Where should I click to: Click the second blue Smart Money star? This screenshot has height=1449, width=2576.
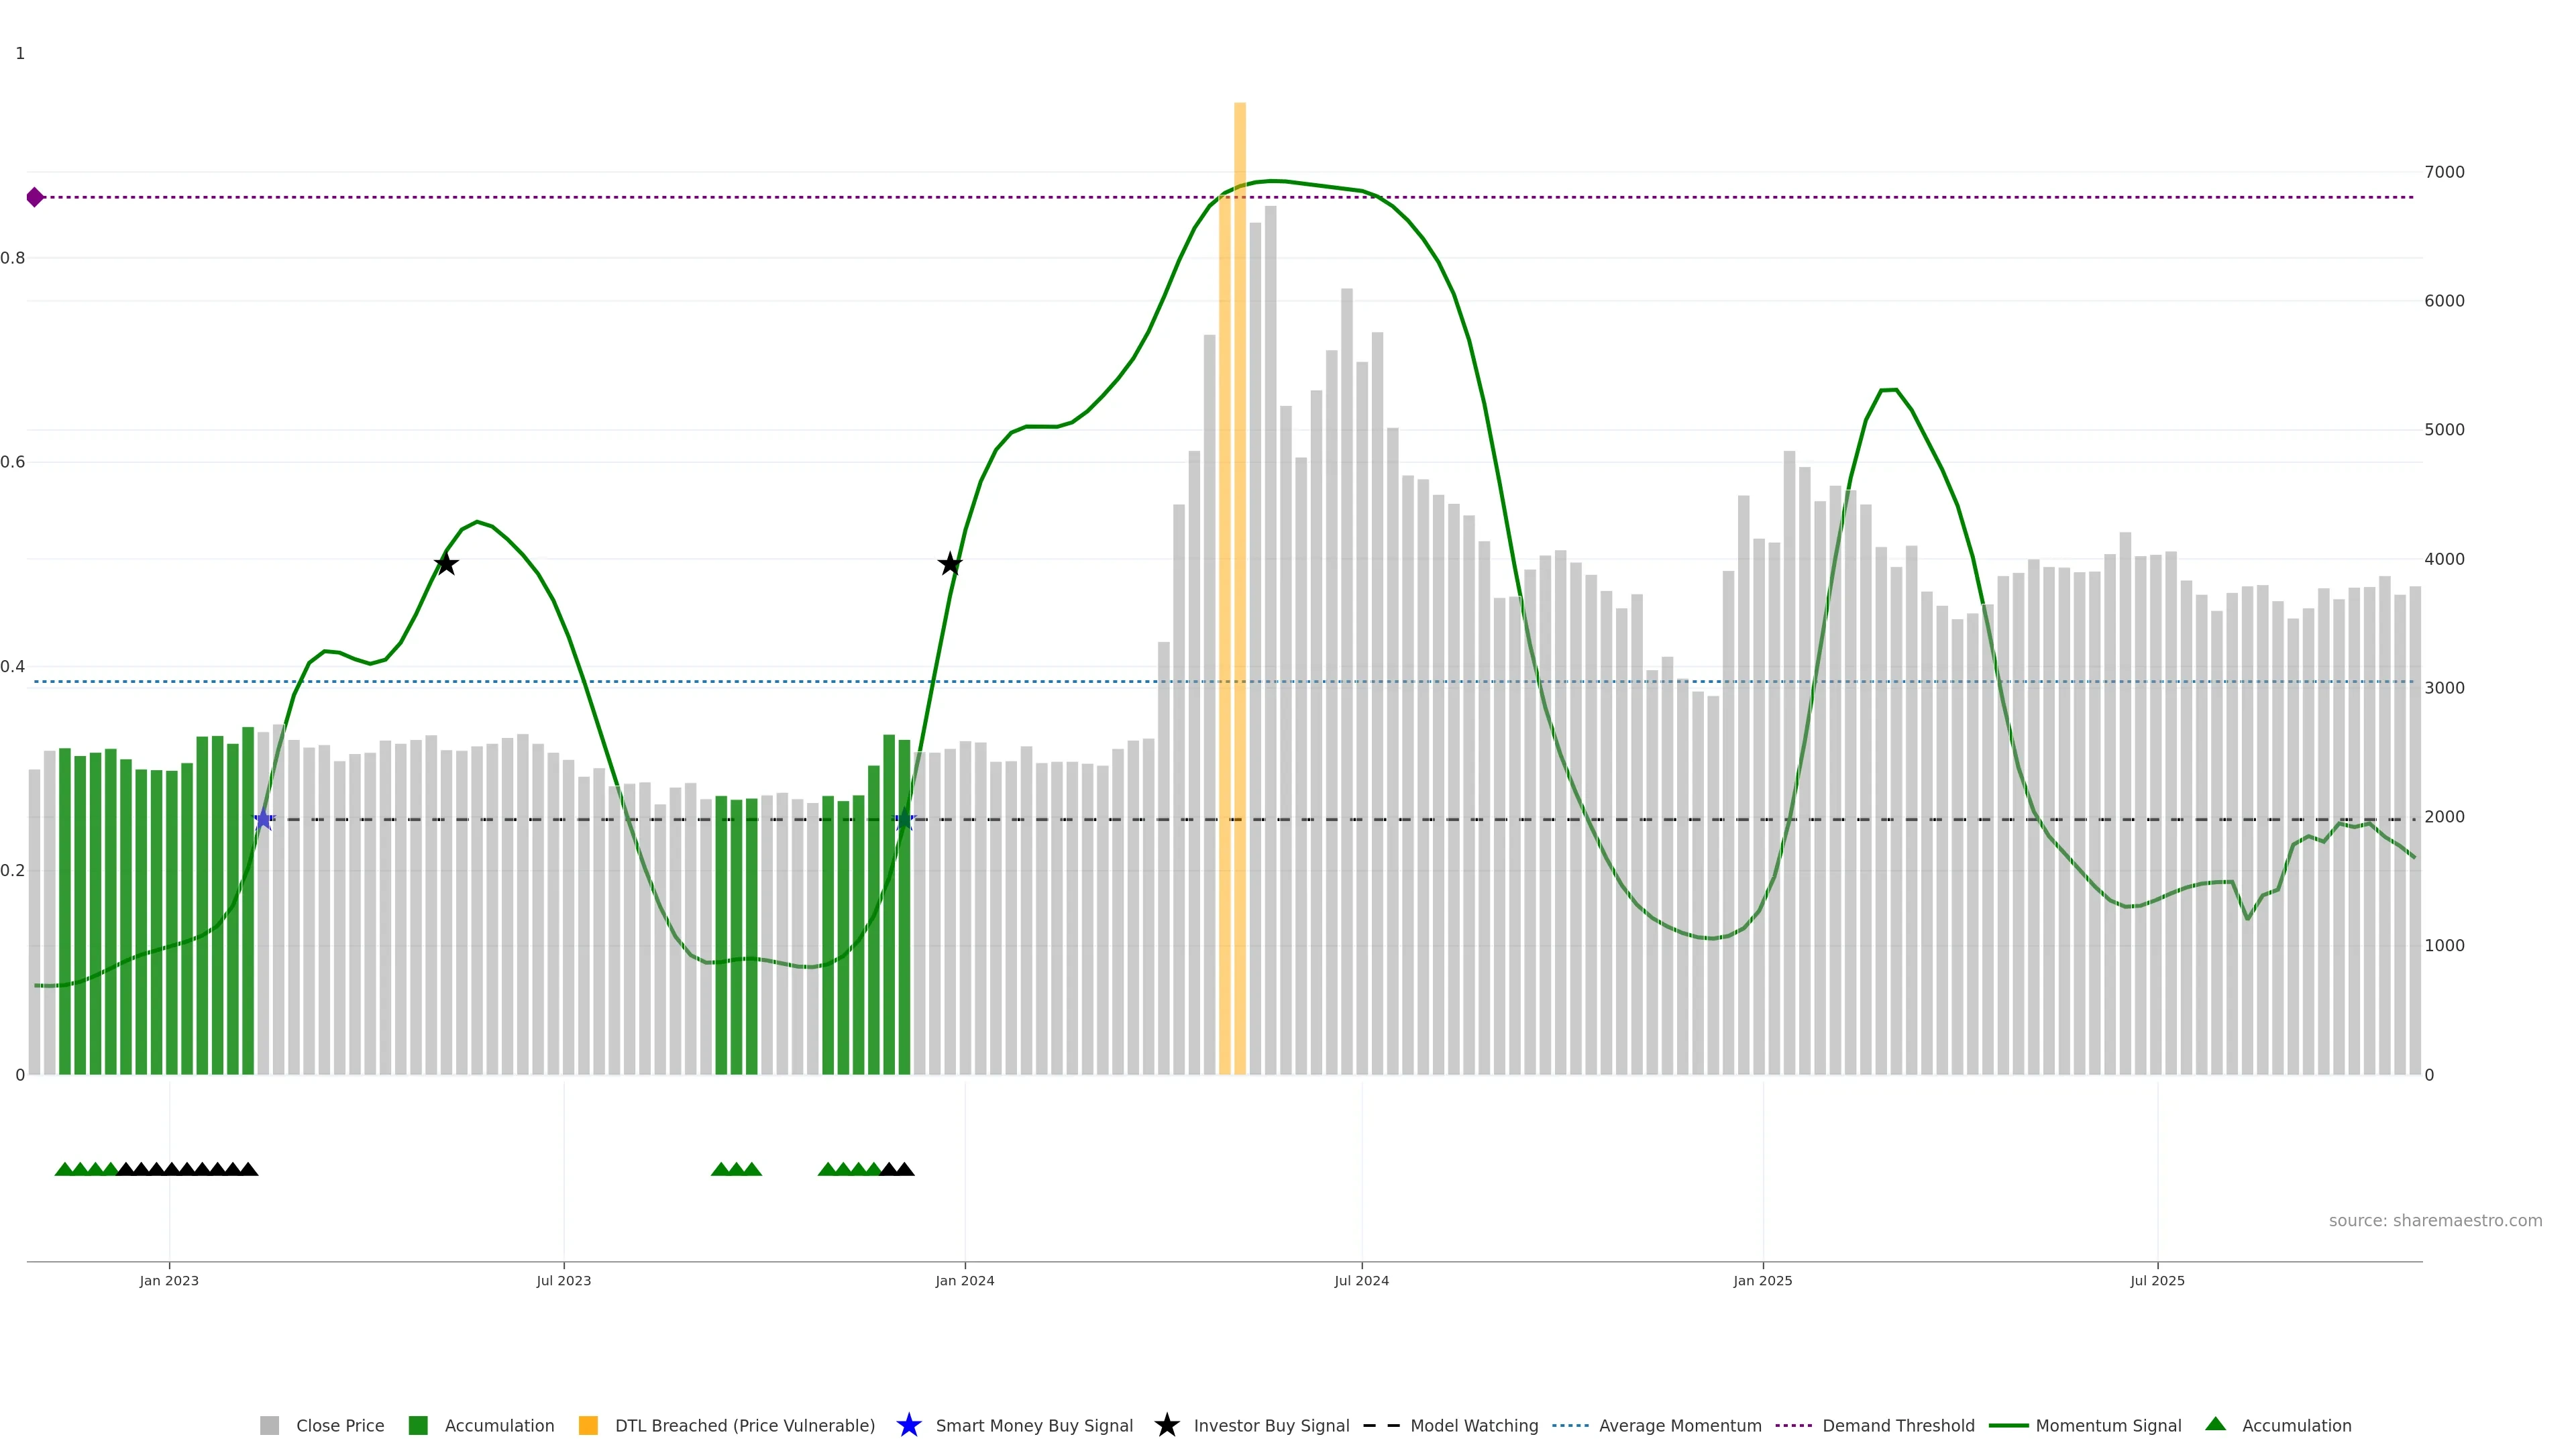(x=904, y=820)
